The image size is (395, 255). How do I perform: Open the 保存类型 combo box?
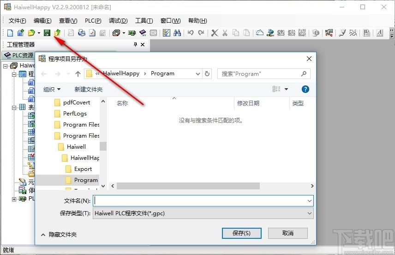203,213
